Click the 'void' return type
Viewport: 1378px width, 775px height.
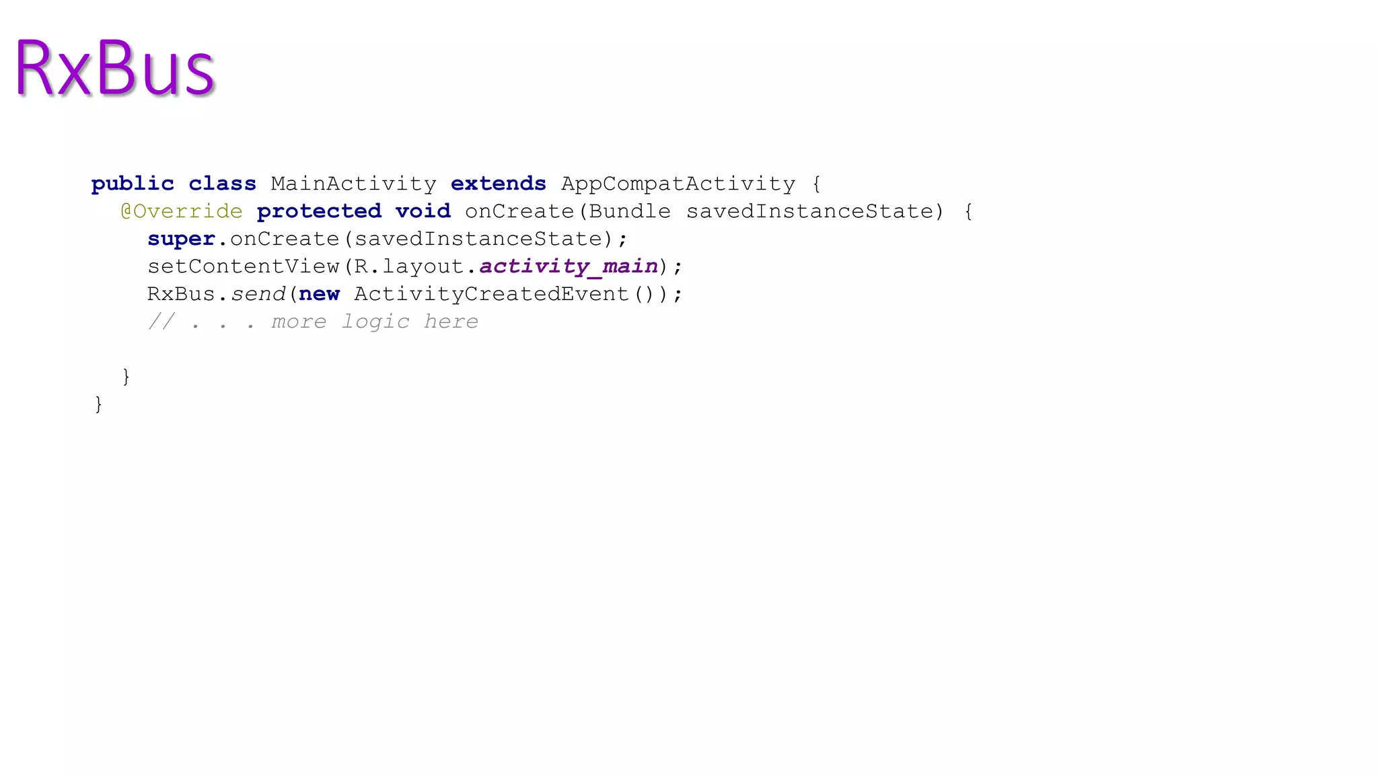(423, 211)
